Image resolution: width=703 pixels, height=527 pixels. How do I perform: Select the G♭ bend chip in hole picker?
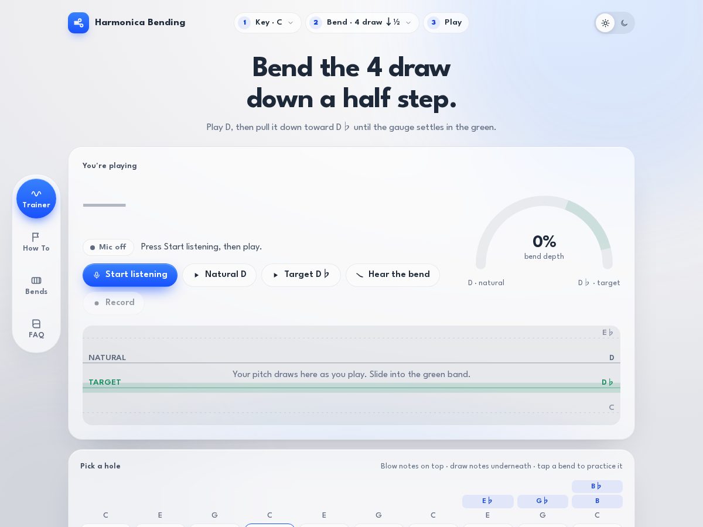(x=542, y=501)
